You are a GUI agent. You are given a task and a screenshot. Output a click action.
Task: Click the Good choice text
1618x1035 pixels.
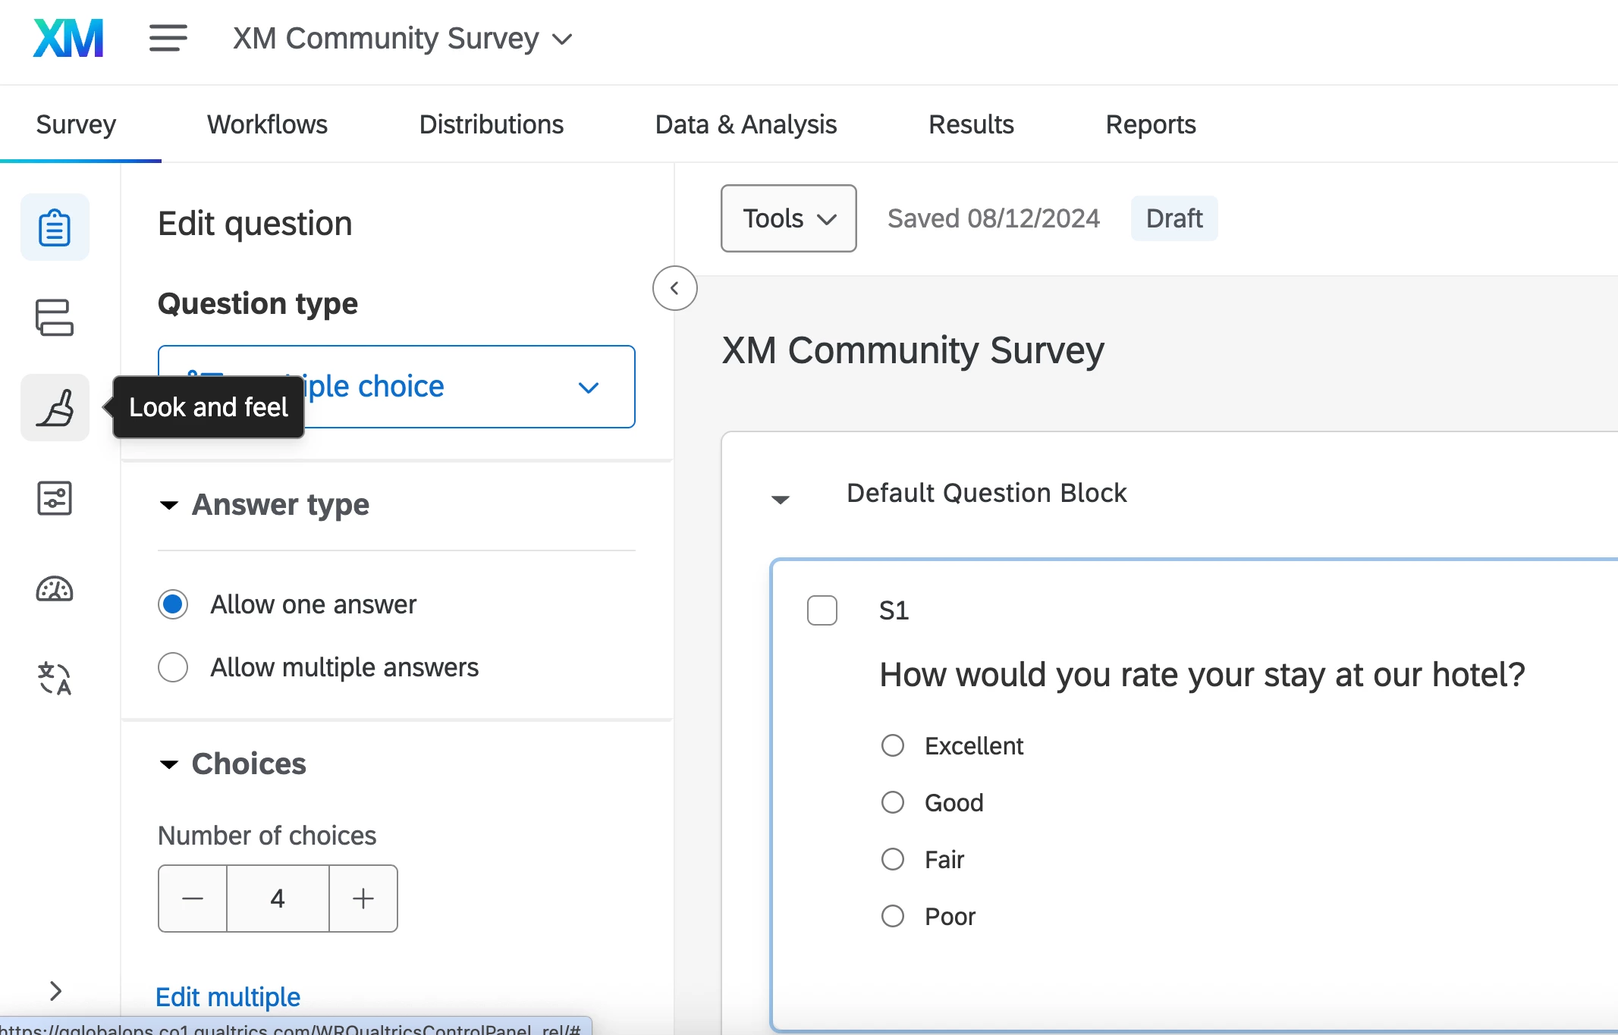click(954, 803)
